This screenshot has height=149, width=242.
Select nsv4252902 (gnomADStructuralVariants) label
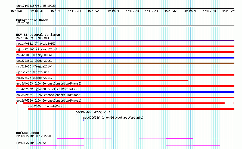(x=46, y=89)
